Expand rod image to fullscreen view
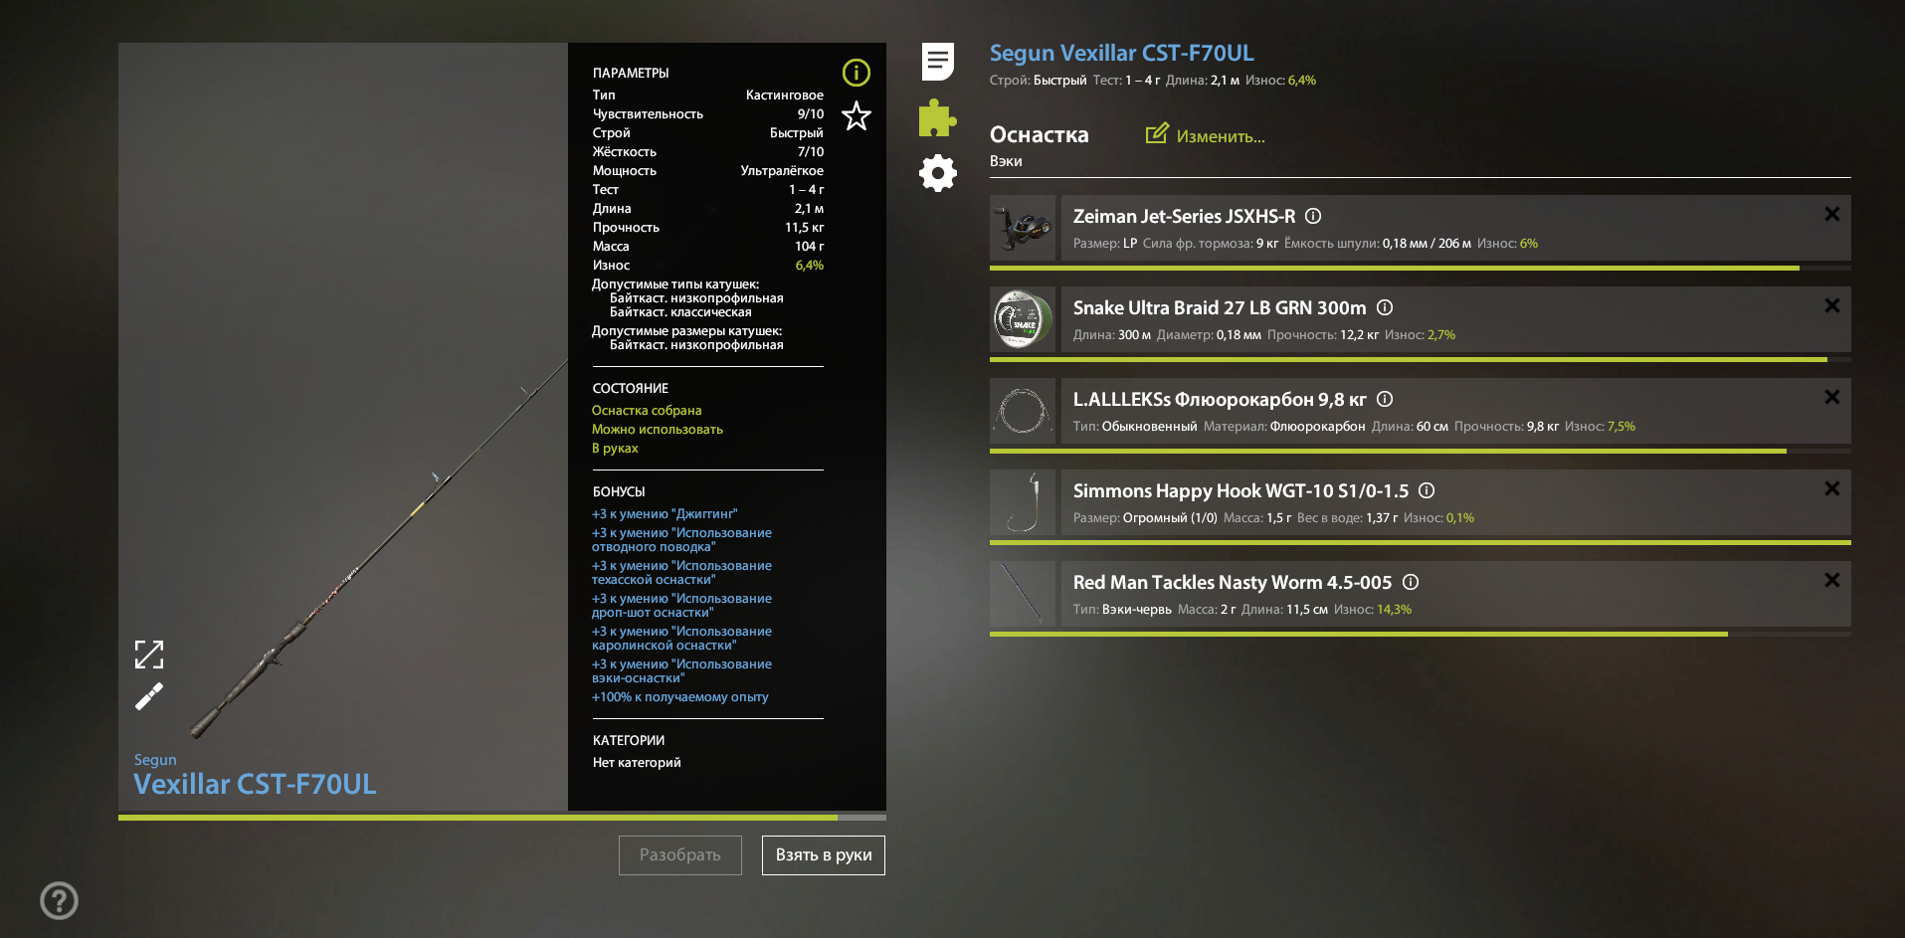 [x=149, y=655]
